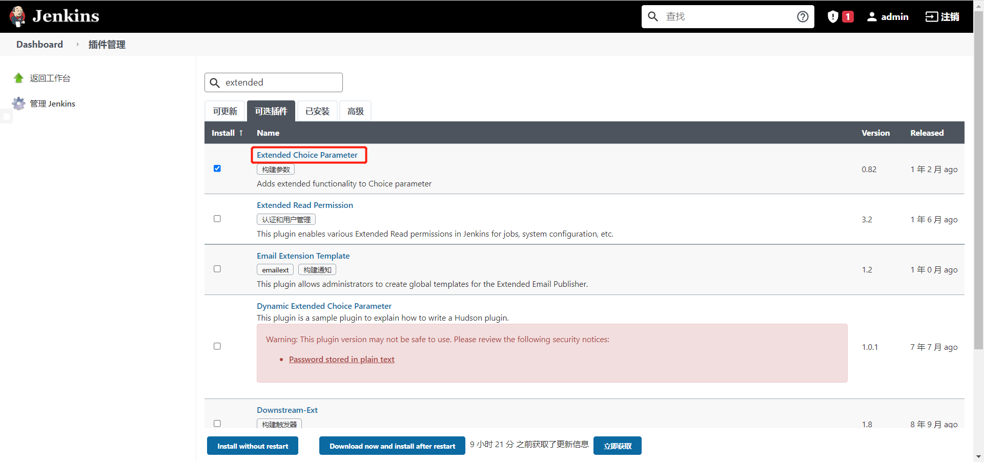This screenshot has height=462, width=984.
Task: Check the Downstream-Ext plugin checkbox
Action: [x=217, y=424]
